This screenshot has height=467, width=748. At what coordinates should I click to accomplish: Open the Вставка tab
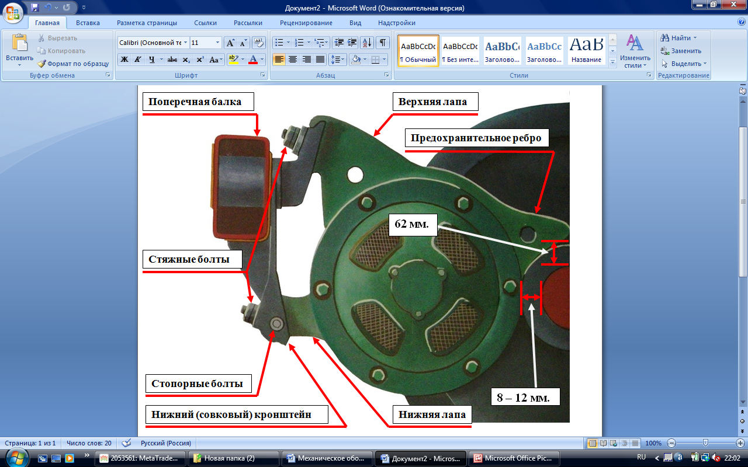pos(88,23)
